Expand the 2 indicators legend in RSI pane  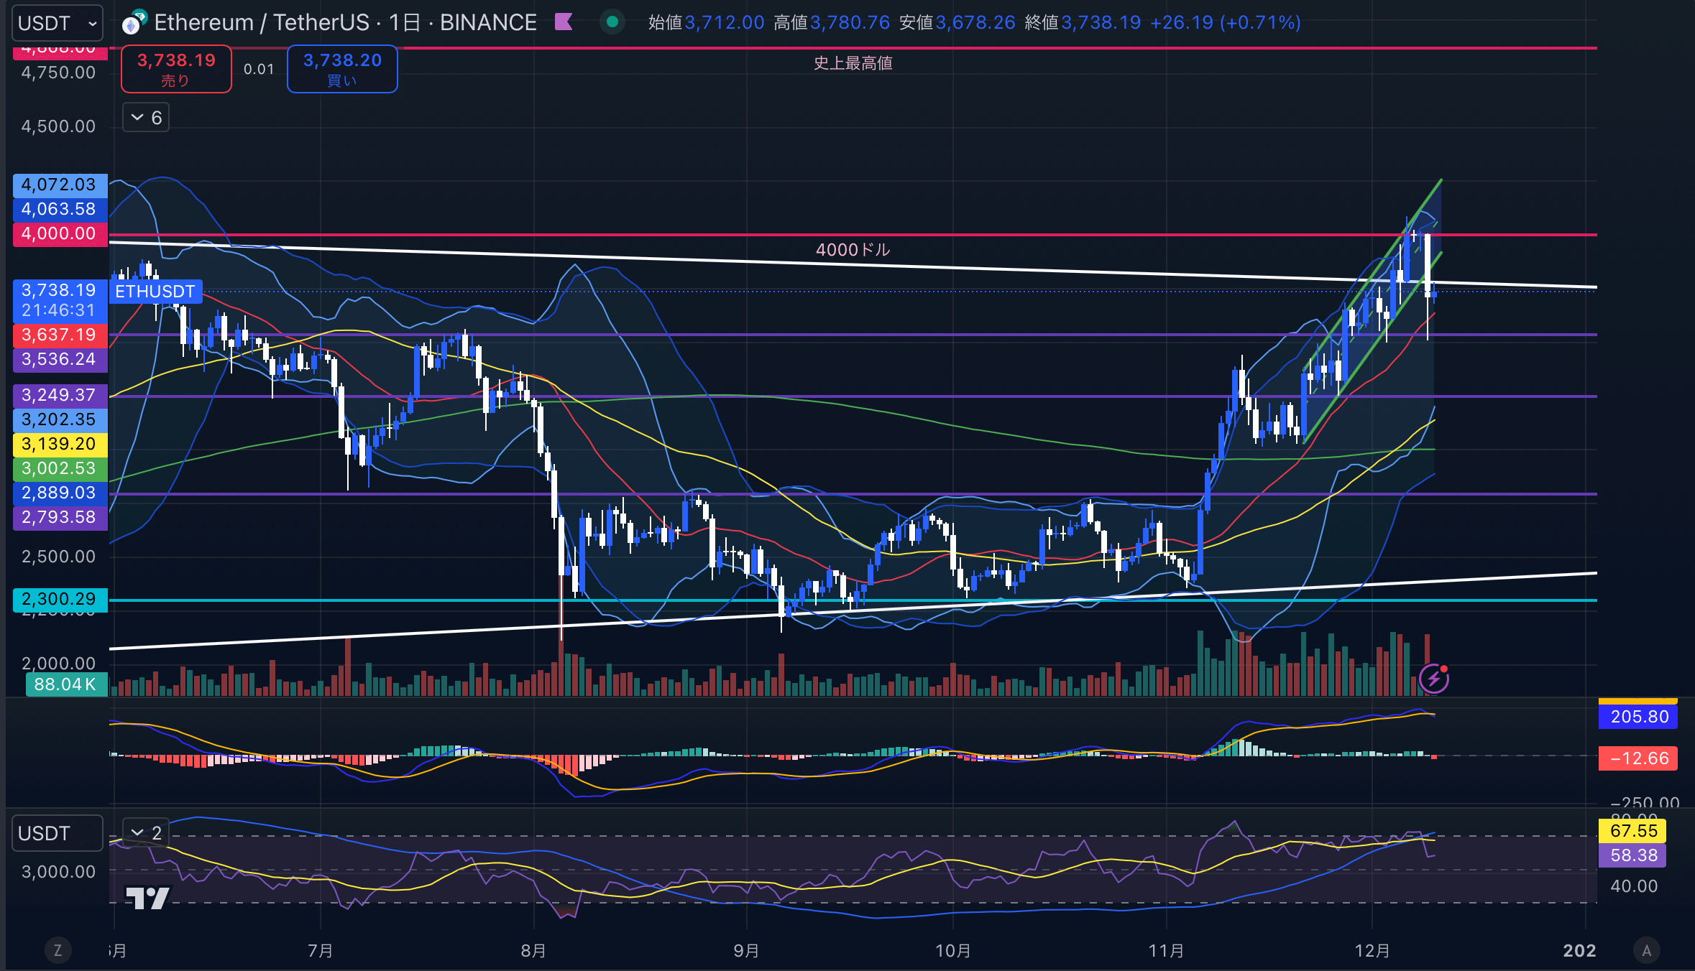click(x=146, y=832)
